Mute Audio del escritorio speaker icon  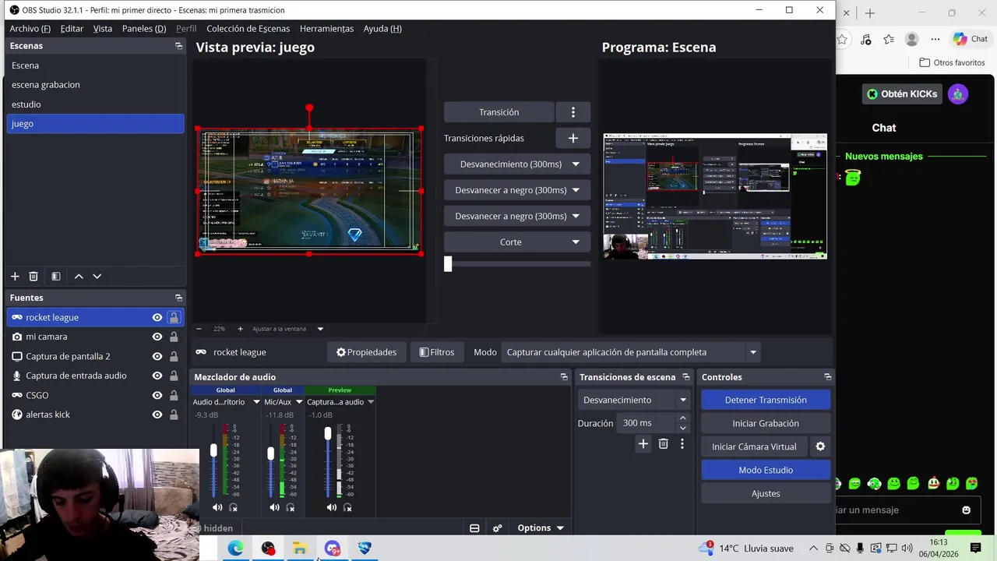(x=217, y=508)
